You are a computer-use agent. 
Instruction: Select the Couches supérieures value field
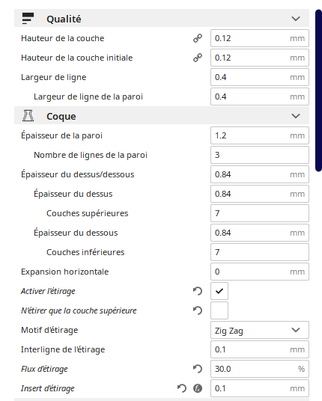(260, 213)
